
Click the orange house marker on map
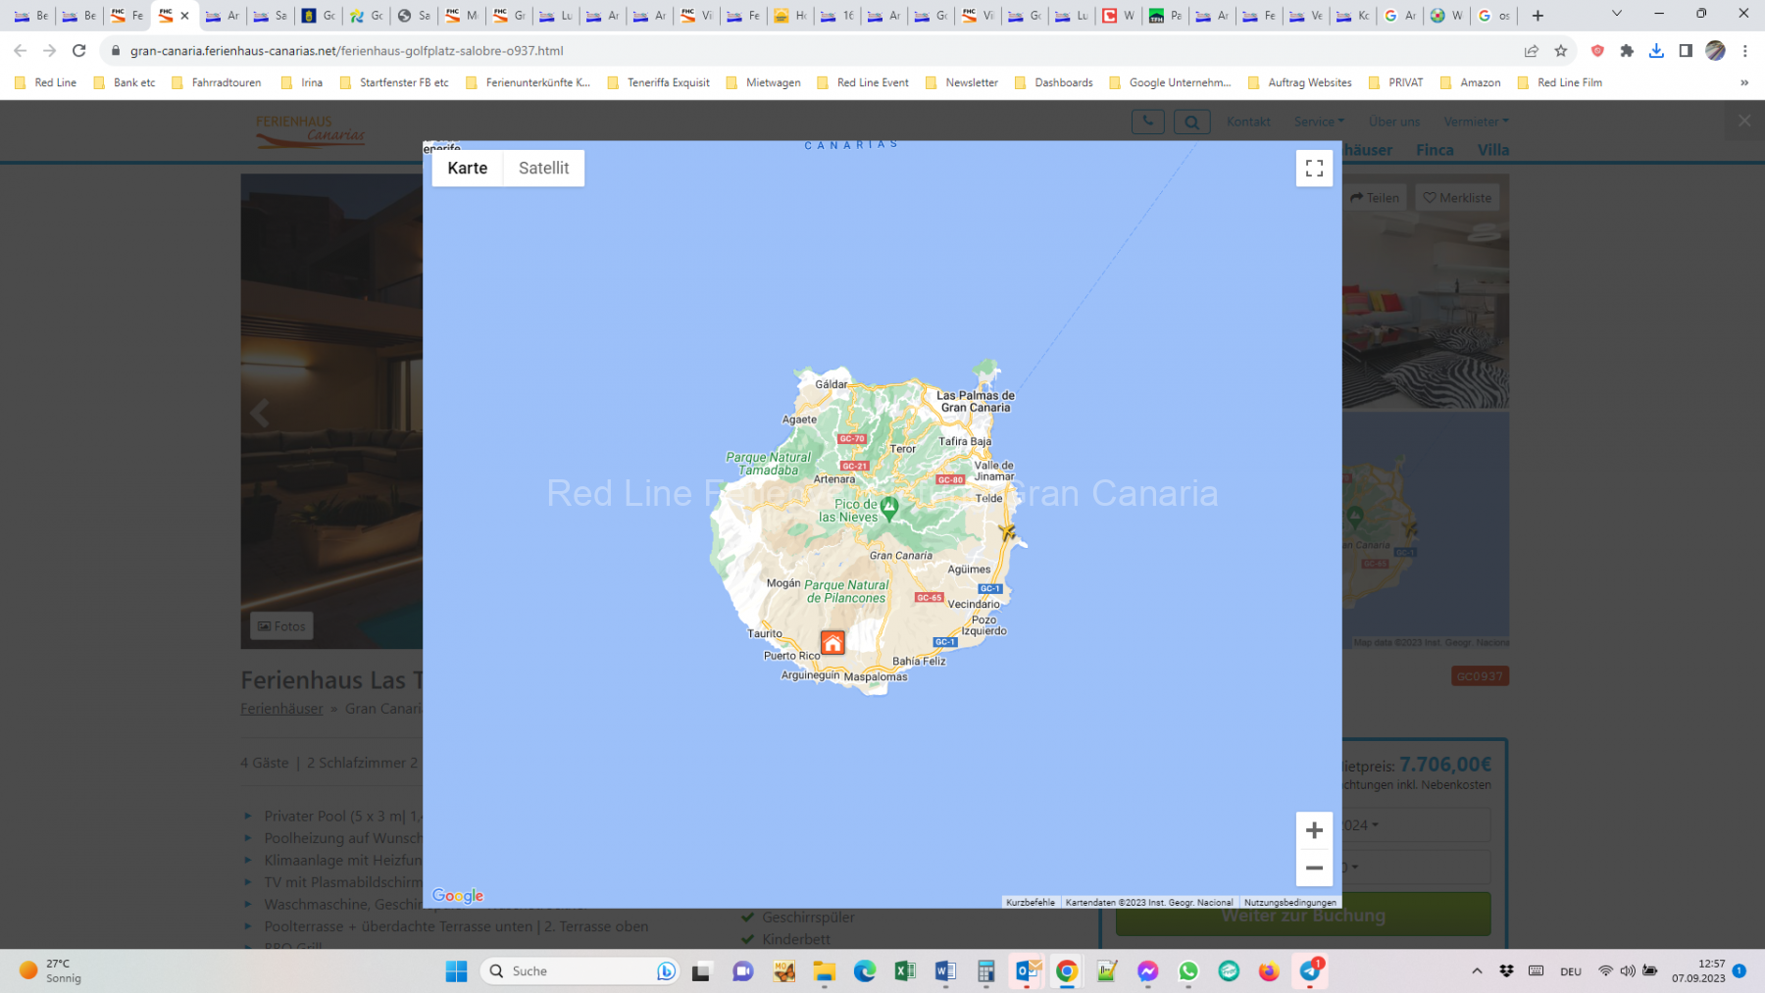(832, 643)
